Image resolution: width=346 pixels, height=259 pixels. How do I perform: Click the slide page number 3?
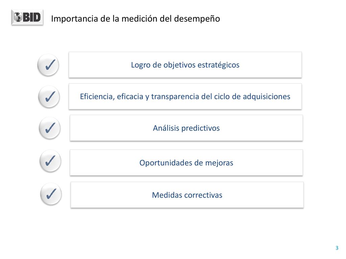[337, 248]
